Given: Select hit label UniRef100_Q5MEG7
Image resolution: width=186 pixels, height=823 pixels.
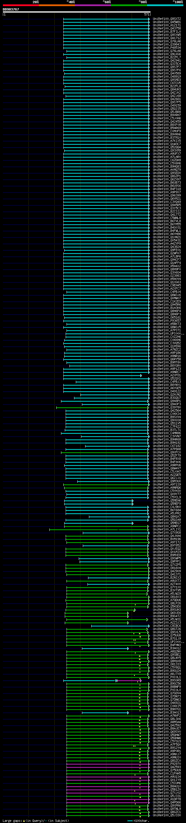Looking at the screenshot, I should 167,523.
